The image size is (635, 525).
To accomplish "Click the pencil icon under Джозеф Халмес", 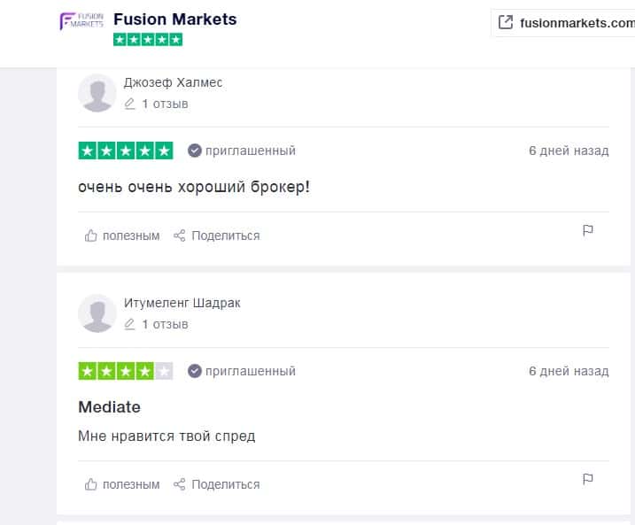I will click(130, 104).
